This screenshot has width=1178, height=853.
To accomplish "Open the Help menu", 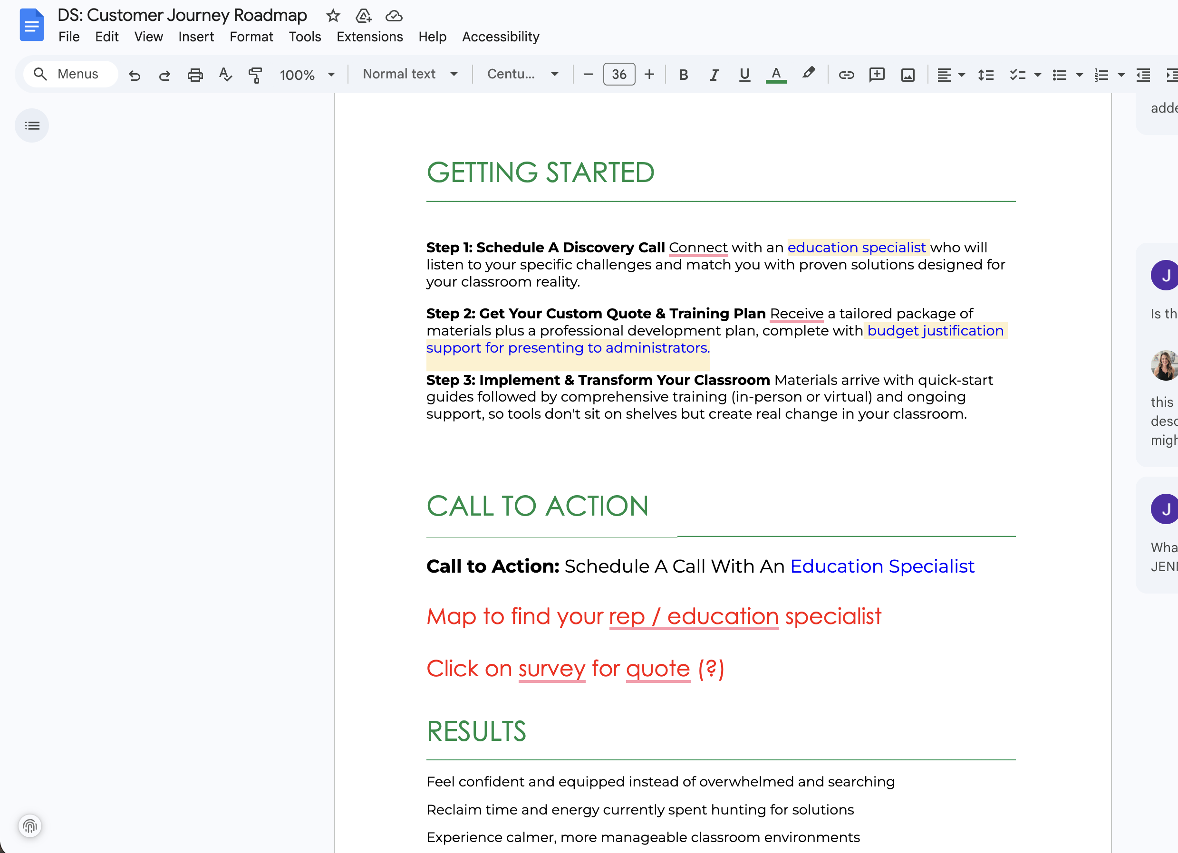I will (x=432, y=37).
